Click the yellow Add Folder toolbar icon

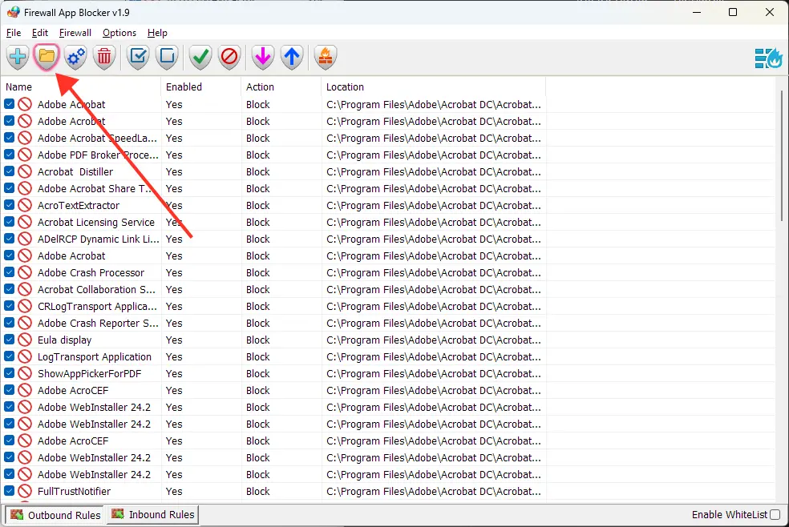pos(47,56)
